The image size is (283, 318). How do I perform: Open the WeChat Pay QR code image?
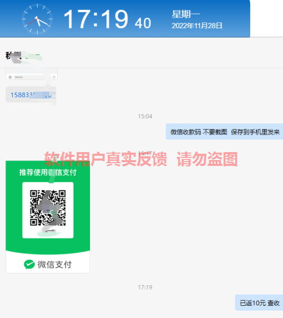tap(48, 217)
